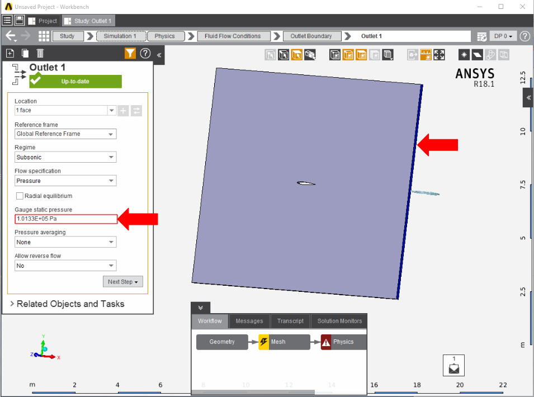The height and width of the screenshot is (397, 534).
Task: Open the DP 0 design point dropdown
Action: 503,36
